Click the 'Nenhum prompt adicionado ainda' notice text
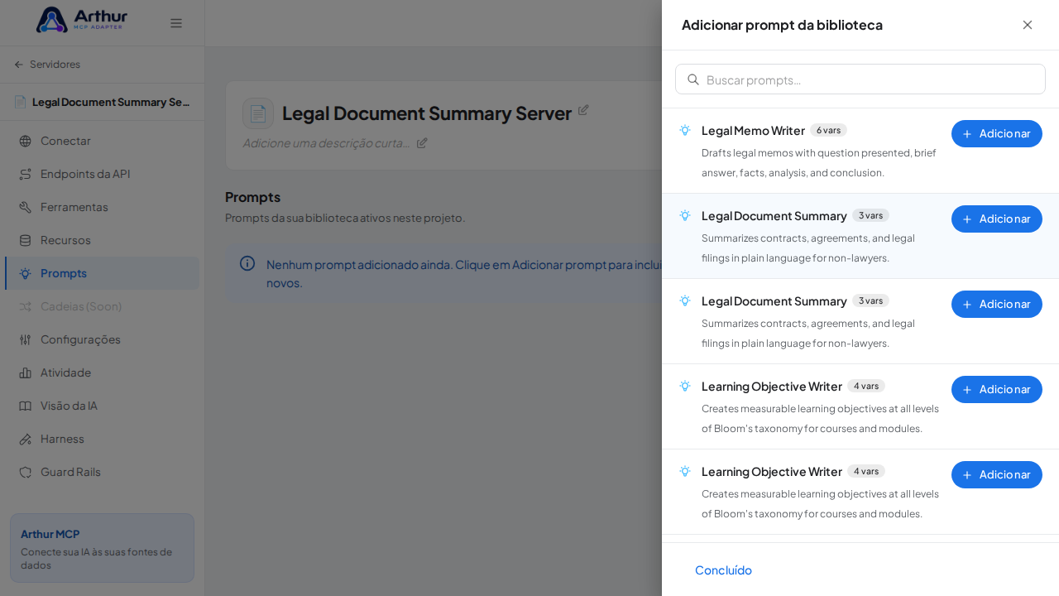The image size is (1059, 596). click(463, 273)
